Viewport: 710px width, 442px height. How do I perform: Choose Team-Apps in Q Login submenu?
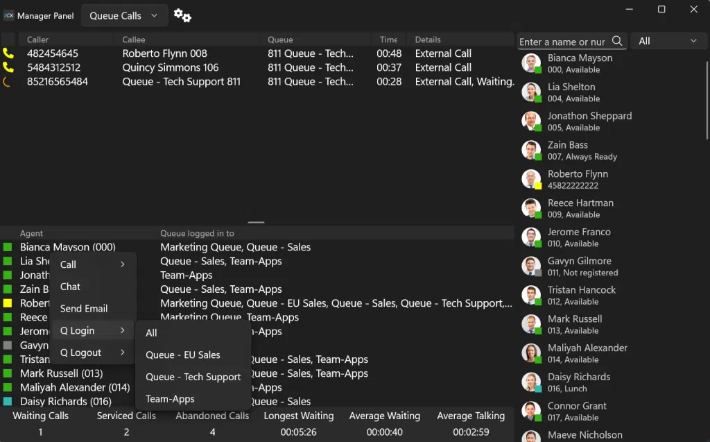[x=170, y=399]
